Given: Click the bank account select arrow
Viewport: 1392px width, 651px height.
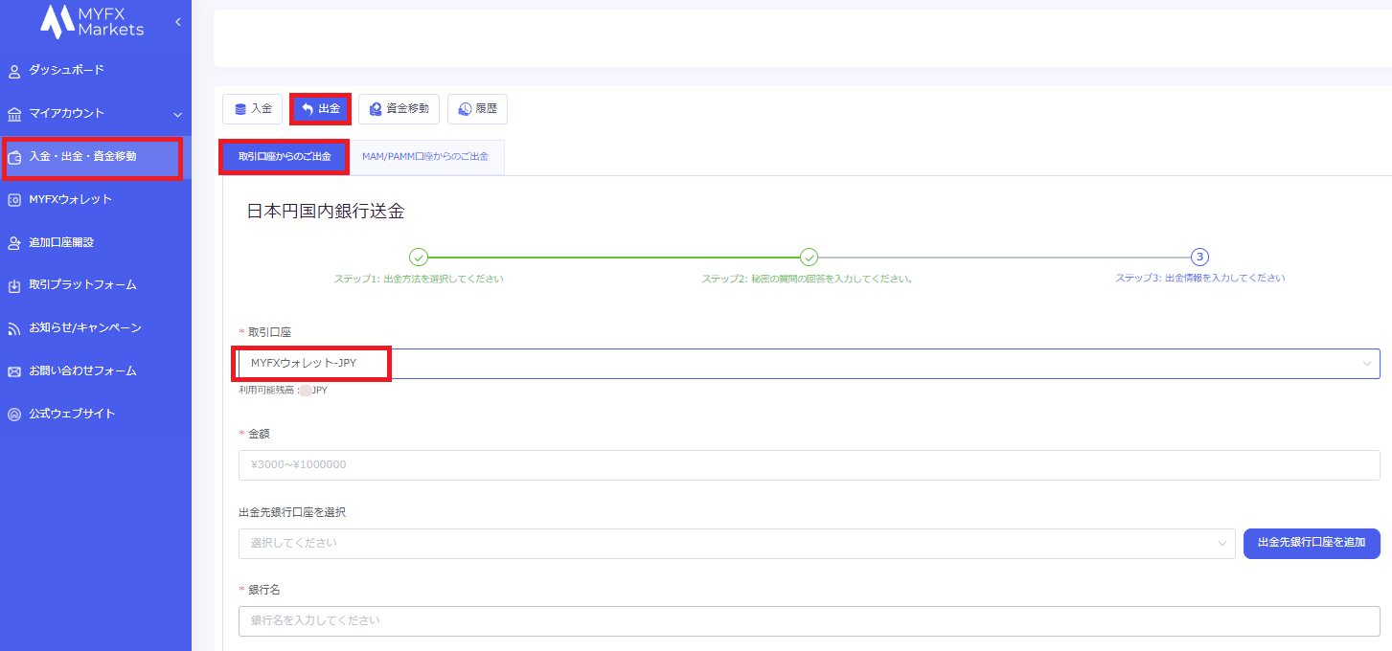Looking at the screenshot, I should (1221, 544).
